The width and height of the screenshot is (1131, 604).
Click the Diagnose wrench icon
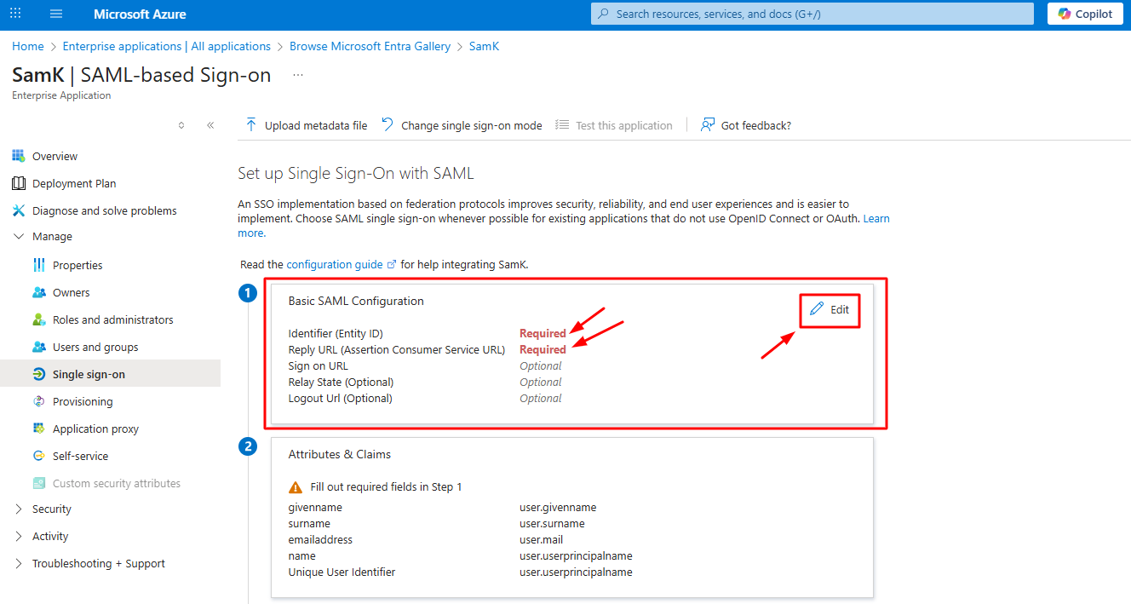pos(19,210)
